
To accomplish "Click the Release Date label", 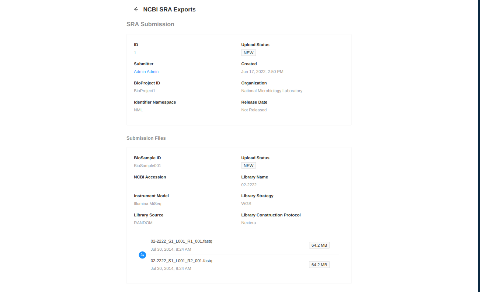I will [254, 102].
